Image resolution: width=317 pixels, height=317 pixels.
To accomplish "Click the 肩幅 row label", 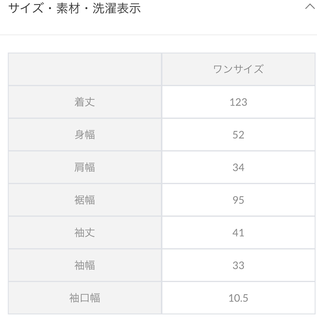I will coord(85,167).
